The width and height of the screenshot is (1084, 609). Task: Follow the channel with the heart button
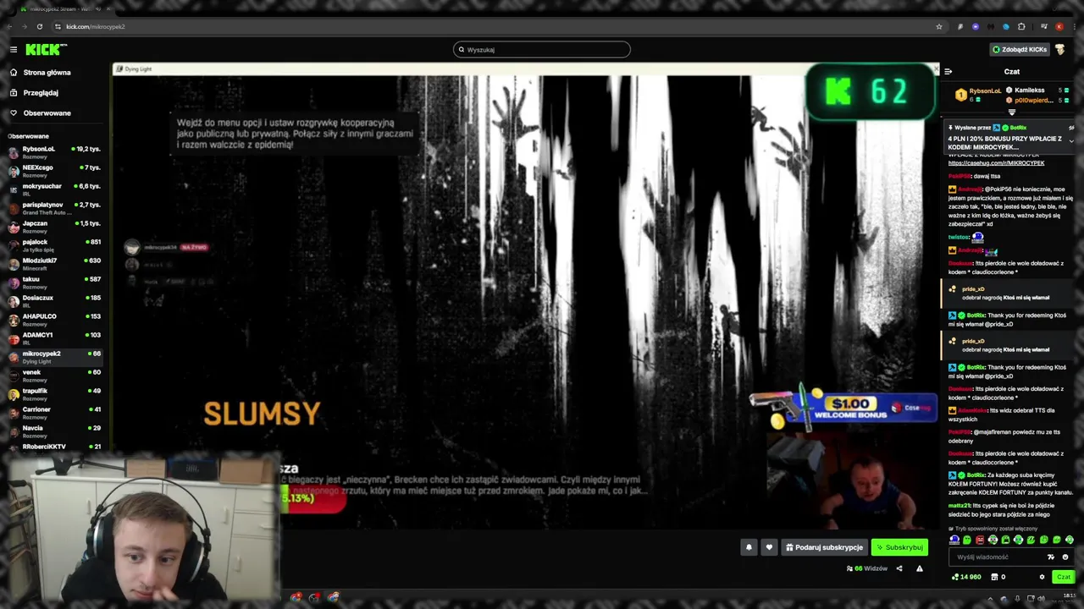point(769,547)
